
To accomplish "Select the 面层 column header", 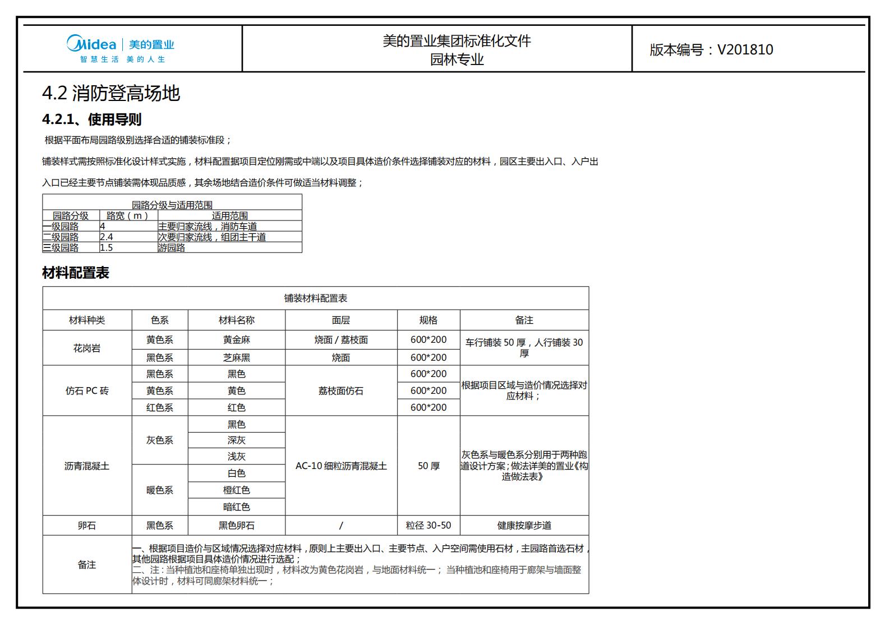I will click(x=341, y=320).
